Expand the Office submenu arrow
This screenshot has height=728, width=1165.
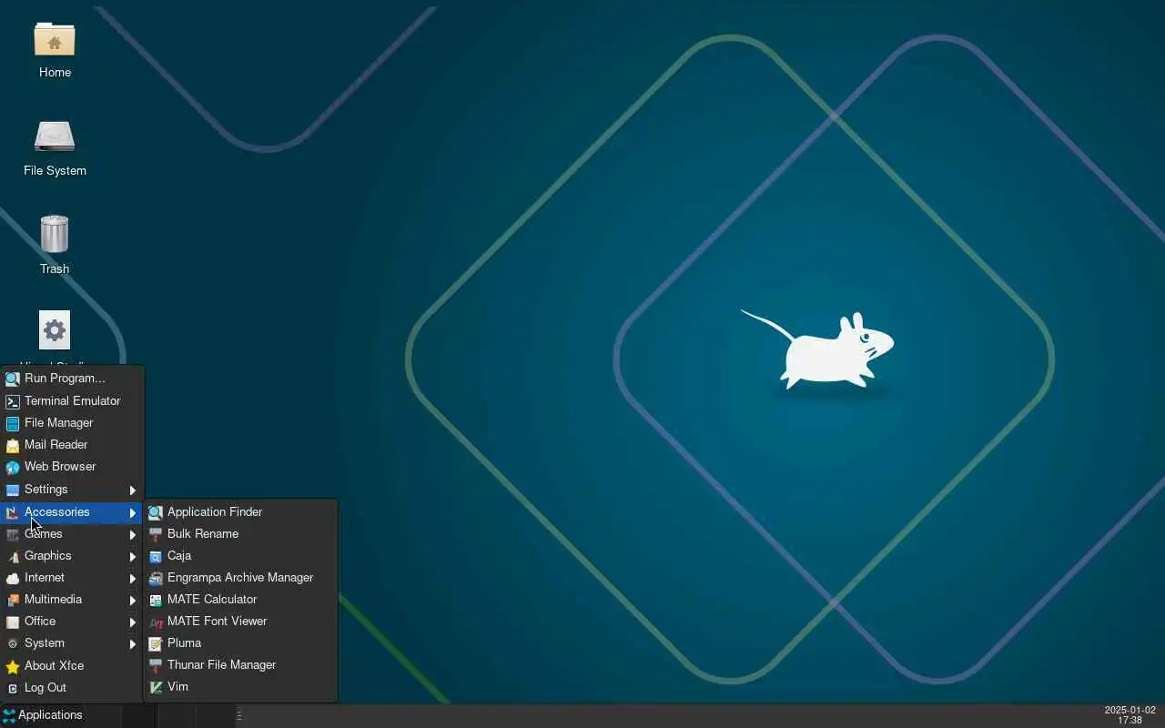click(x=133, y=622)
